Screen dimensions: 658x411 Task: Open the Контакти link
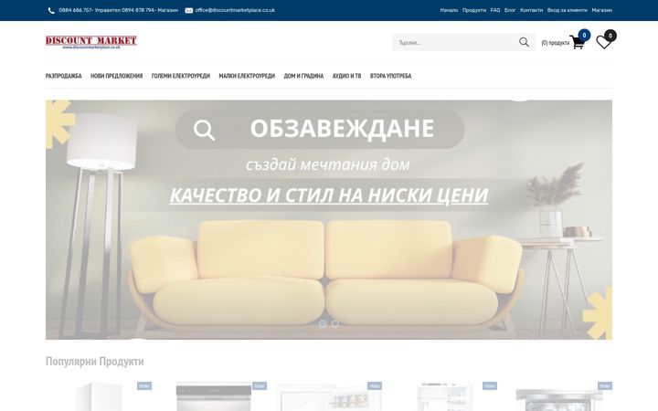531,10
